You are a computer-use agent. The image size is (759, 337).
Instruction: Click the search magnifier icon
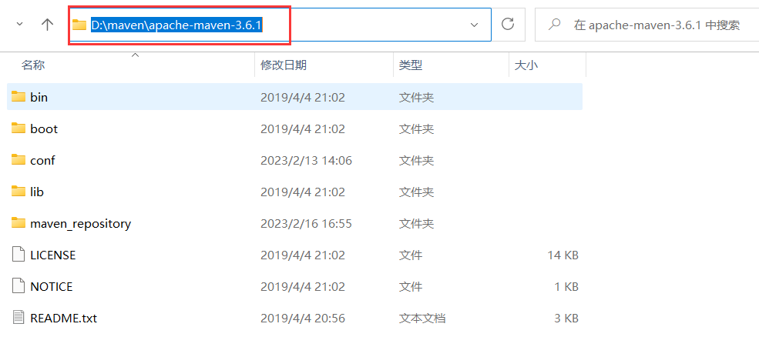pyautogui.click(x=556, y=24)
